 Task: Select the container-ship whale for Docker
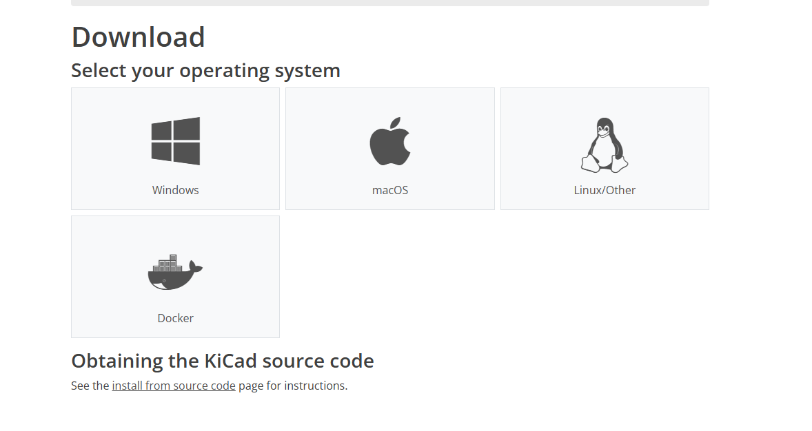coord(174,270)
